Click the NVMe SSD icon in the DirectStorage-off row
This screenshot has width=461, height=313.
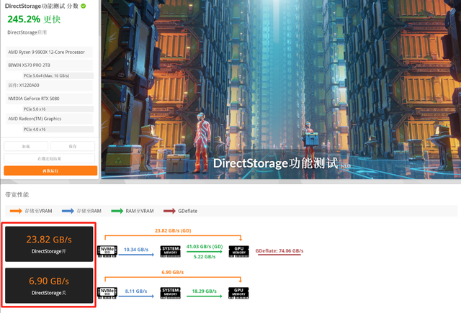click(x=107, y=293)
